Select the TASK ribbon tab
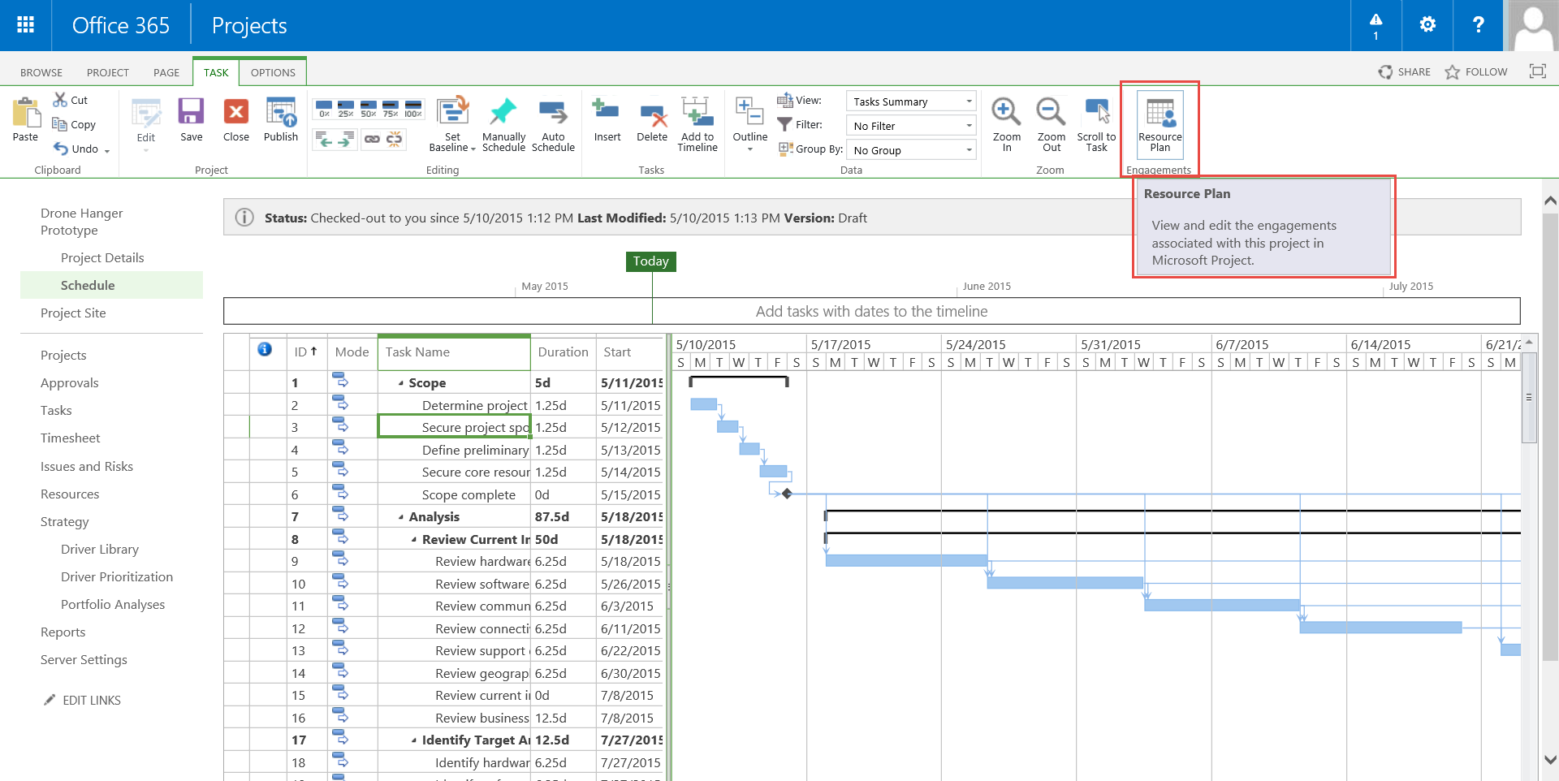Image resolution: width=1559 pixels, height=781 pixels. tap(216, 72)
